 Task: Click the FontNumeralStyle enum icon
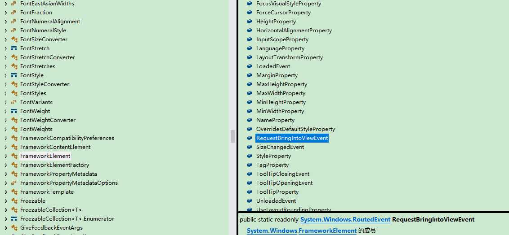pyautogui.click(x=14, y=30)
